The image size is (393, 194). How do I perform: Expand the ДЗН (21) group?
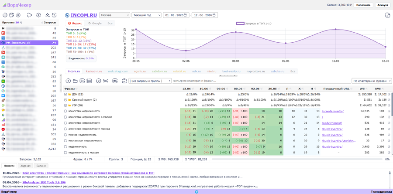[65, 94]
